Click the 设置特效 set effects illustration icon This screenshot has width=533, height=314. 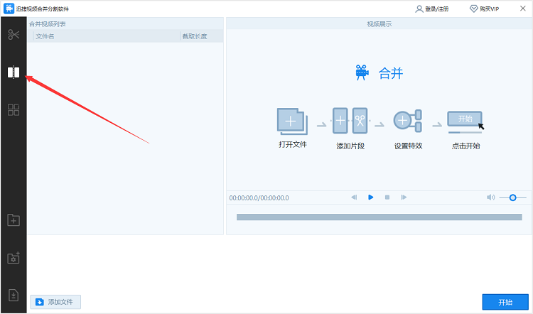click(x=408, y=121)
